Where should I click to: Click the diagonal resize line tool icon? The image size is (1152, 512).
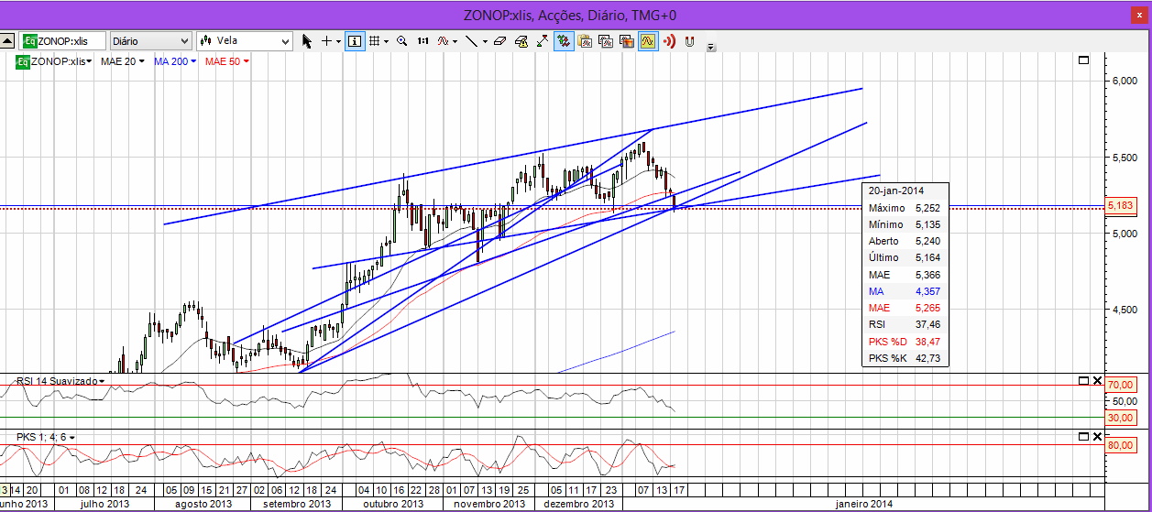543,41
